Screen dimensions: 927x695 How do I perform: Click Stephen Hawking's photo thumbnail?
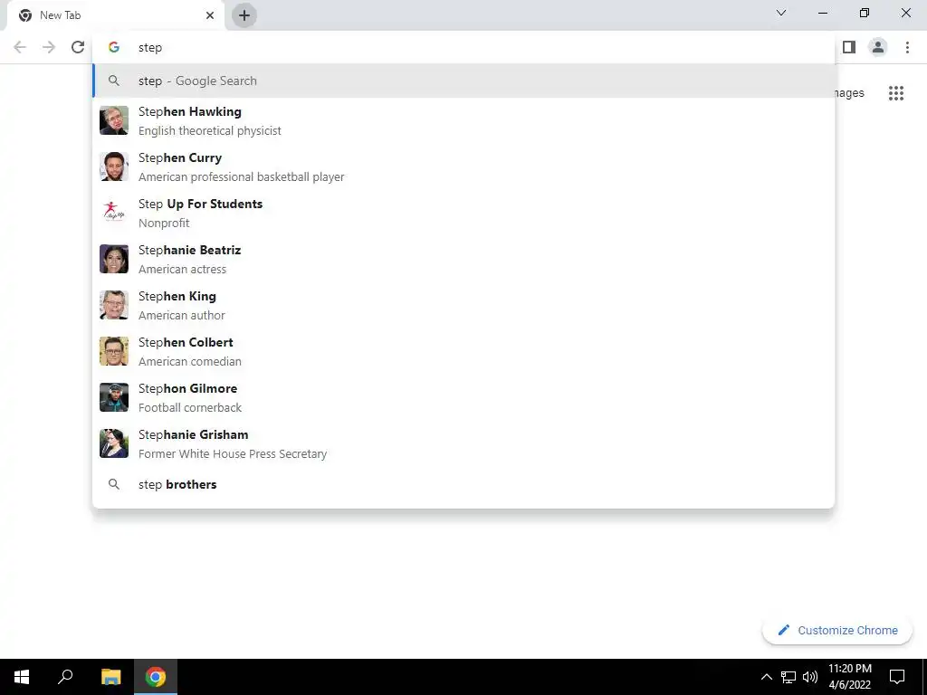coord(114,120)
